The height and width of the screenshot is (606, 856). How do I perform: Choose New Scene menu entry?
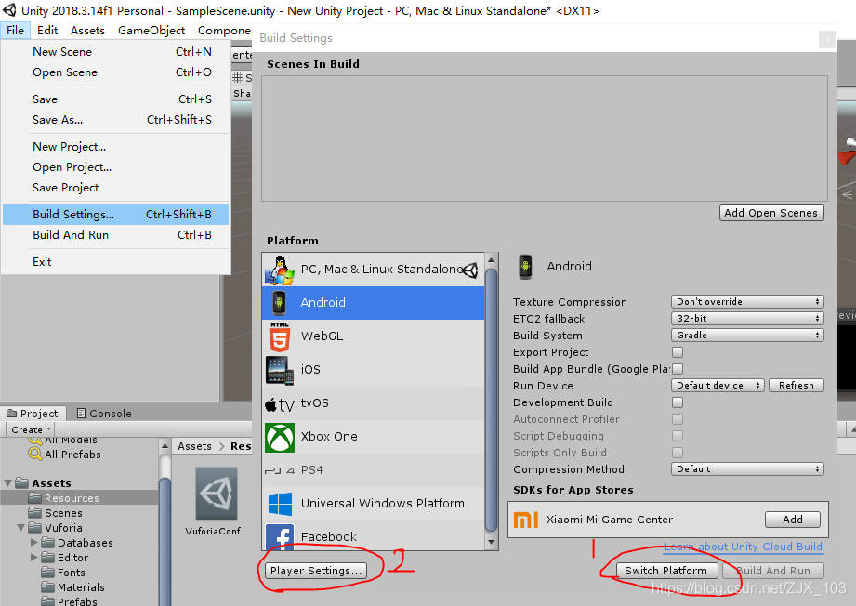[116, 52]
